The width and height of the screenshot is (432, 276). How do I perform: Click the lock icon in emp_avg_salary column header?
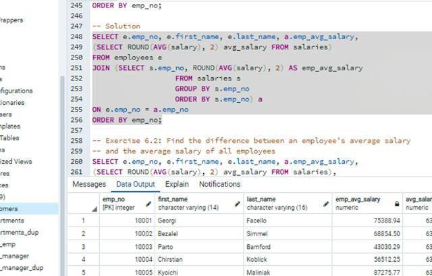click(x=397, y=204)
